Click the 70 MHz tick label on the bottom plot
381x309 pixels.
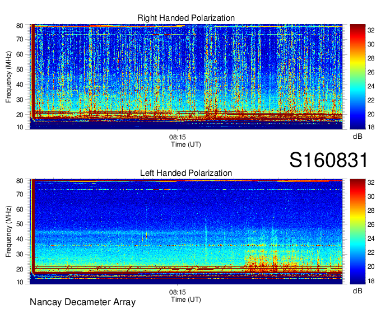pyautogui.click(x=20, y=194)
